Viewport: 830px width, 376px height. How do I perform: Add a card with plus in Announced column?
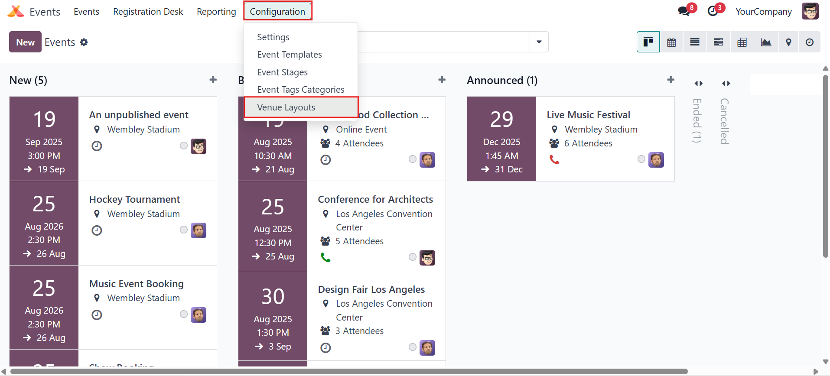(671, 80)
